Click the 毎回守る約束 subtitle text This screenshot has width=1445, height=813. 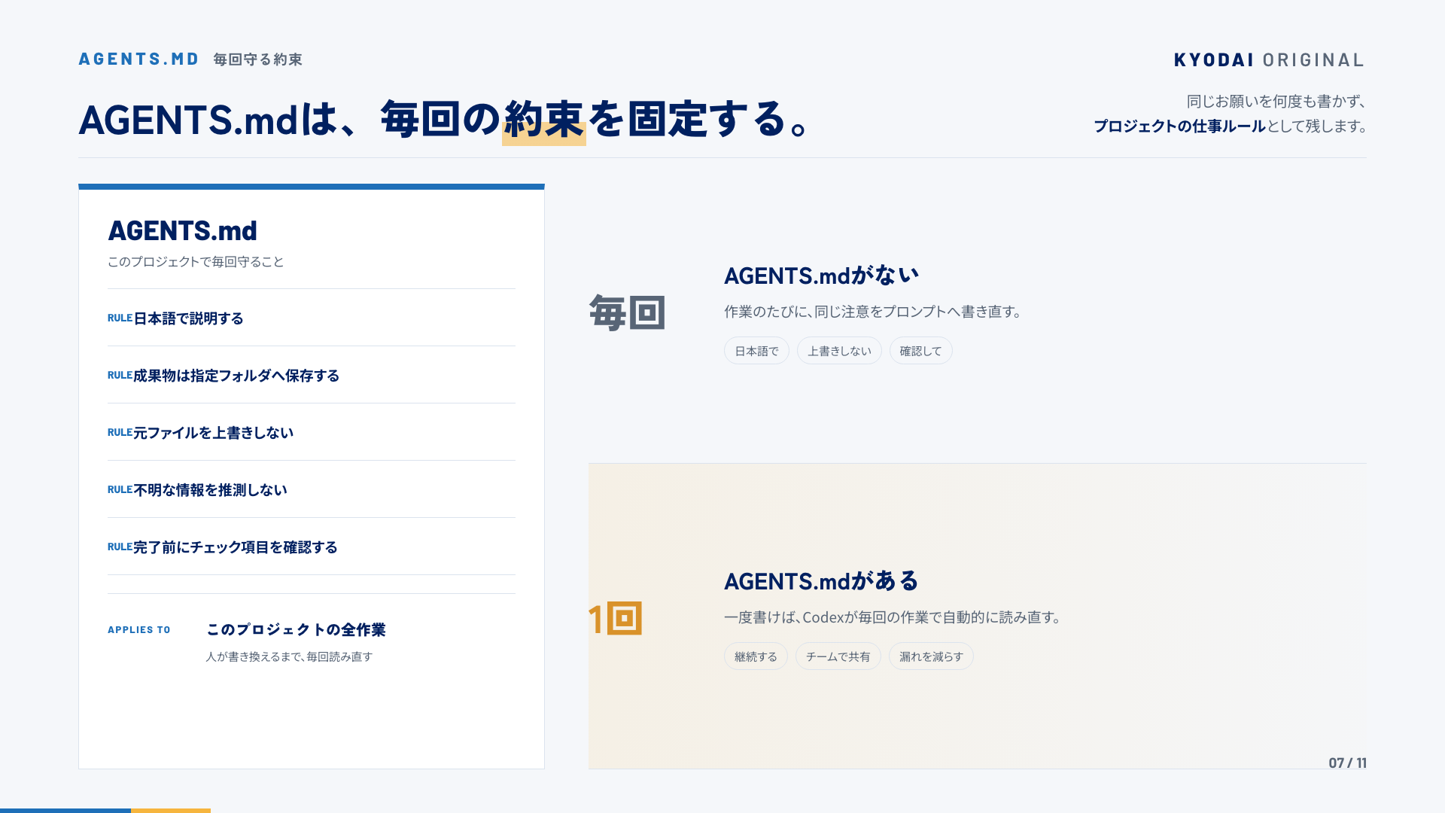[x=257, y=59]
